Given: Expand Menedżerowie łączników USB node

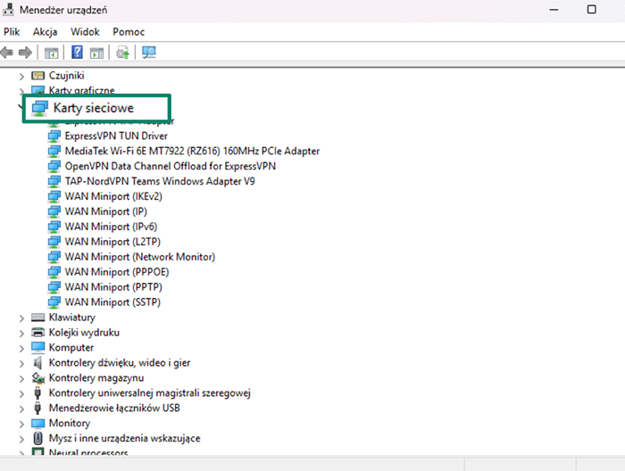Looking at the screenshot, I should 21,409.
